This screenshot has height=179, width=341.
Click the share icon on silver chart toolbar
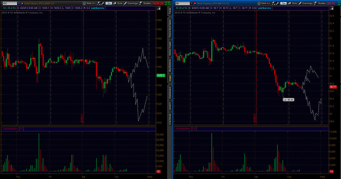coord(274,3)
